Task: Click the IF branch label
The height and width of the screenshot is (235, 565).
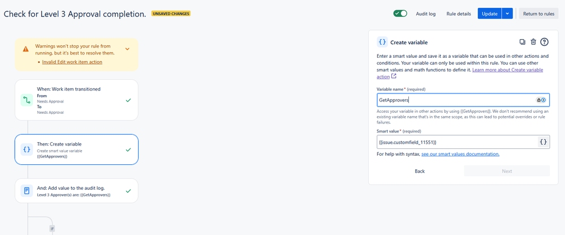Action: pos(52,229)
